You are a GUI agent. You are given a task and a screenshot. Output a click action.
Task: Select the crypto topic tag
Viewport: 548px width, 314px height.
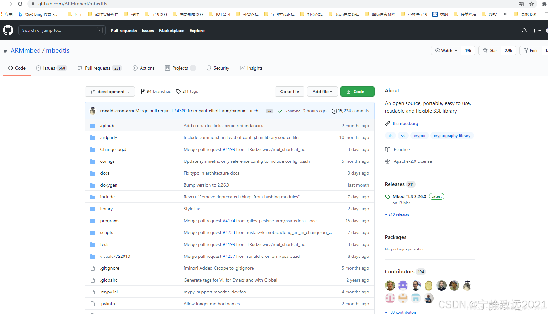pos(420,136)
